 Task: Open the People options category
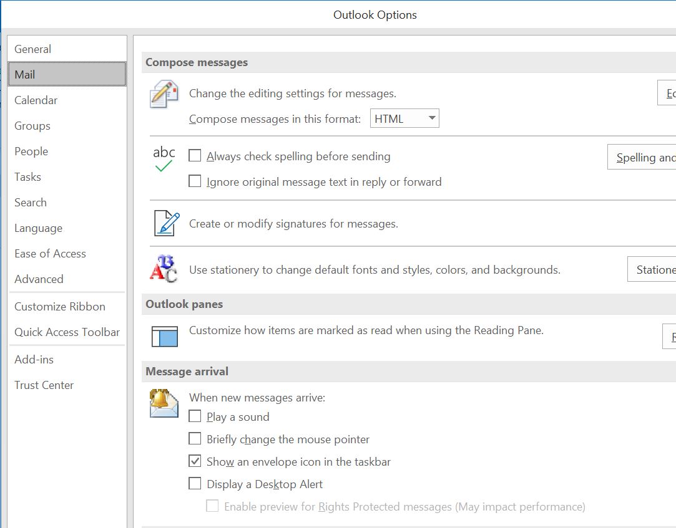tap(67, 151)
